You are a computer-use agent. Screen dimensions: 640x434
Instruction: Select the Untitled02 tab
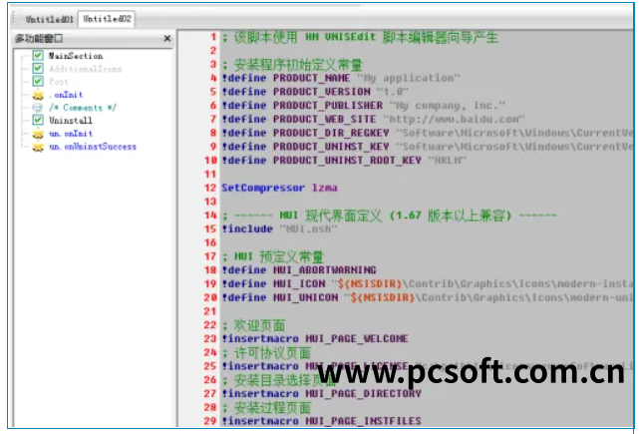pos(108,19)
